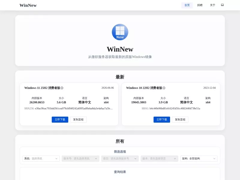Open the 捐赠 nav item
Screen dimensions: 240x180
coord(200,5)
